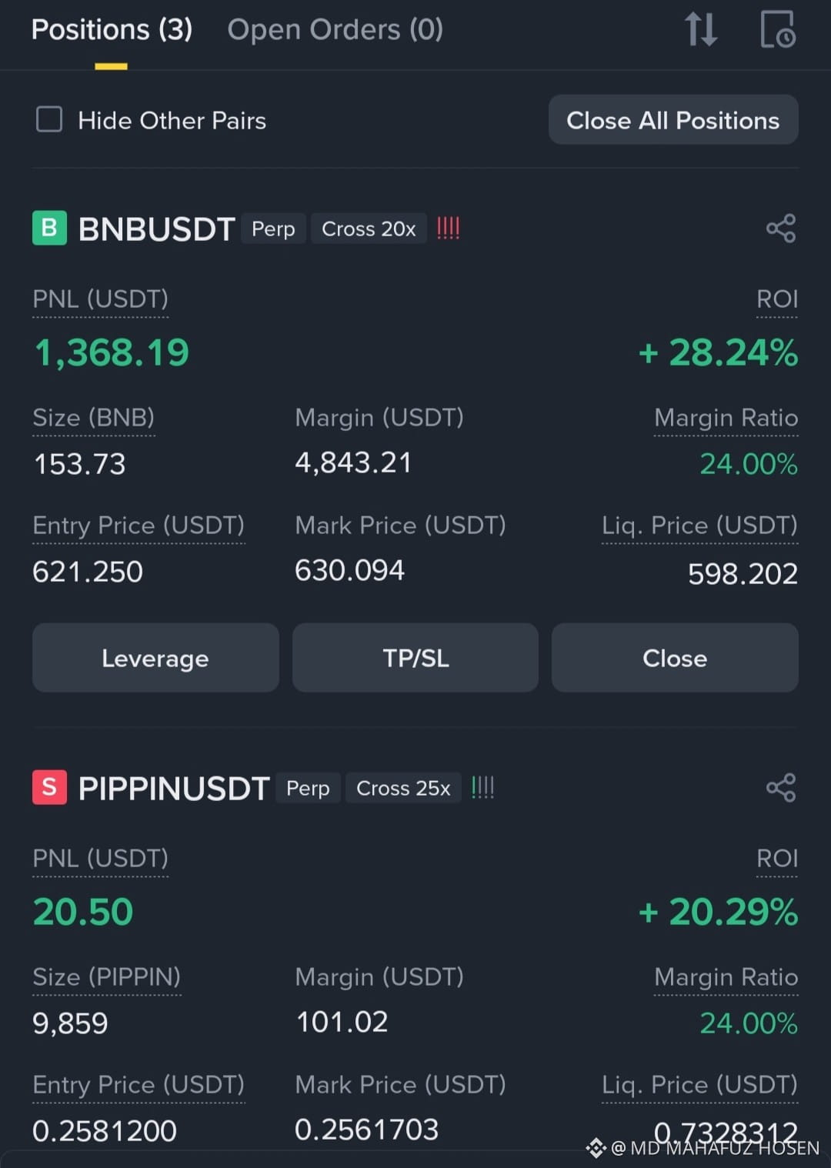831x1168 pixels.
Task: Tap the sort arrows icon
Action: point(701,29)
